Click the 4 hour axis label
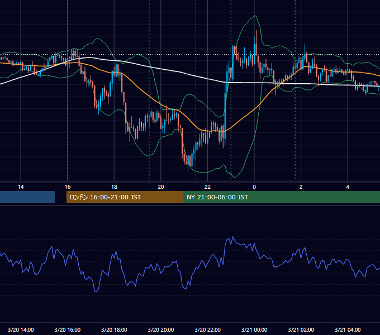Screen dimensions: 380x335 pyautogui.click(x=348, y=187)
